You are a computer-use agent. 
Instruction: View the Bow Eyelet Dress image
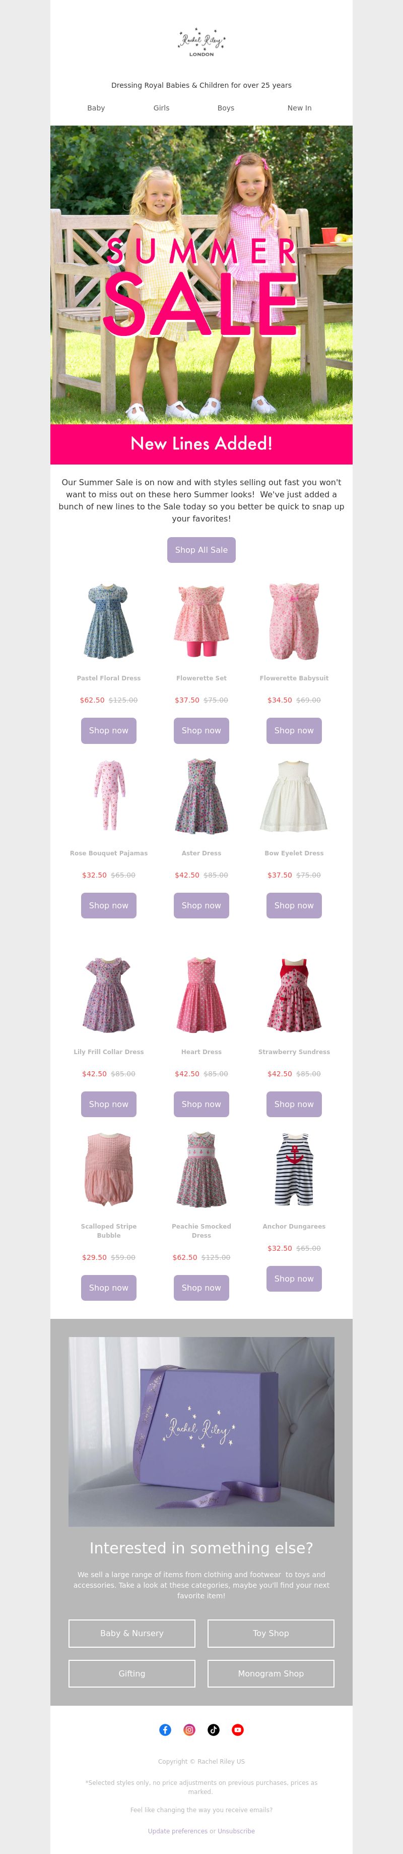click(294, 796)
